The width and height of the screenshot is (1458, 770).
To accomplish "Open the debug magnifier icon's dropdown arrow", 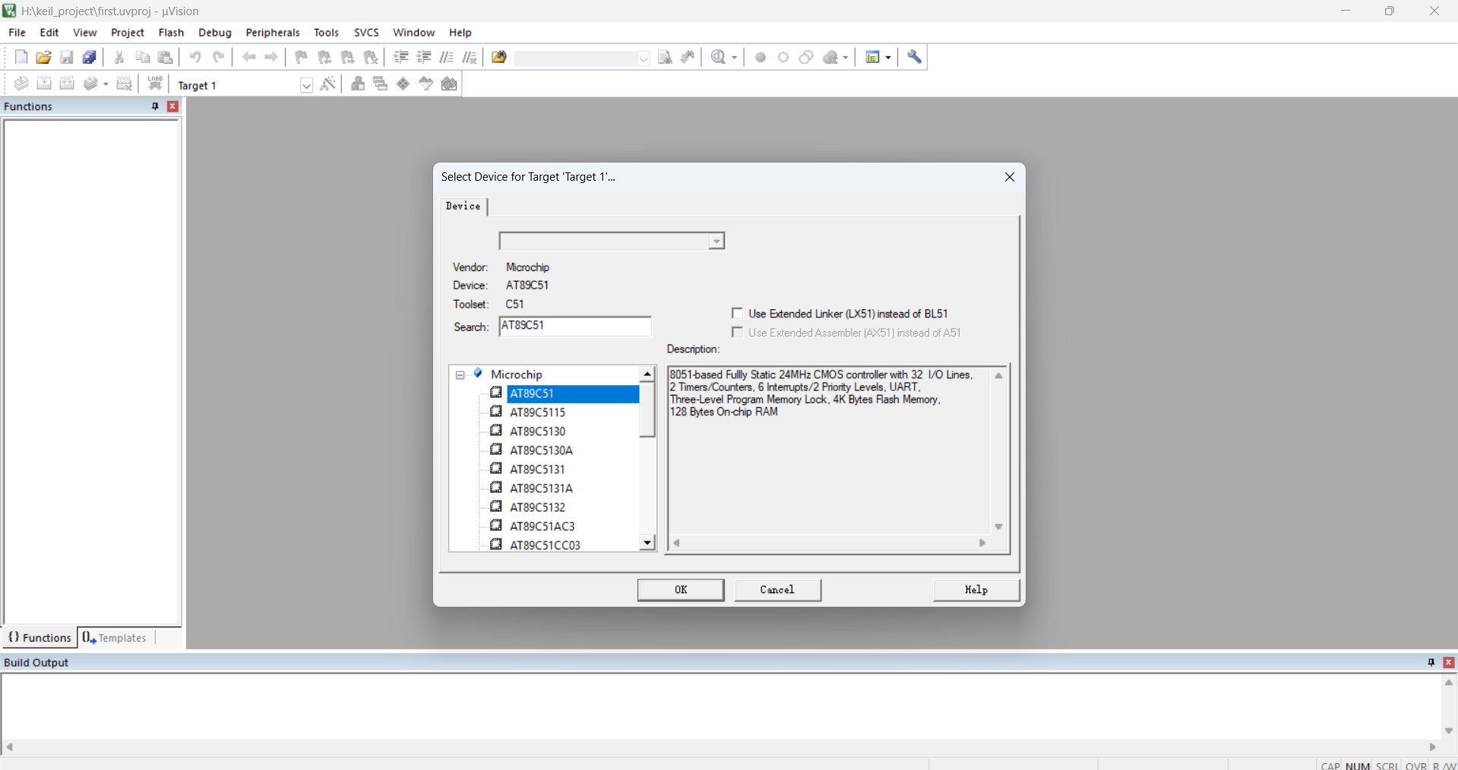I will (x=734, y=58).
